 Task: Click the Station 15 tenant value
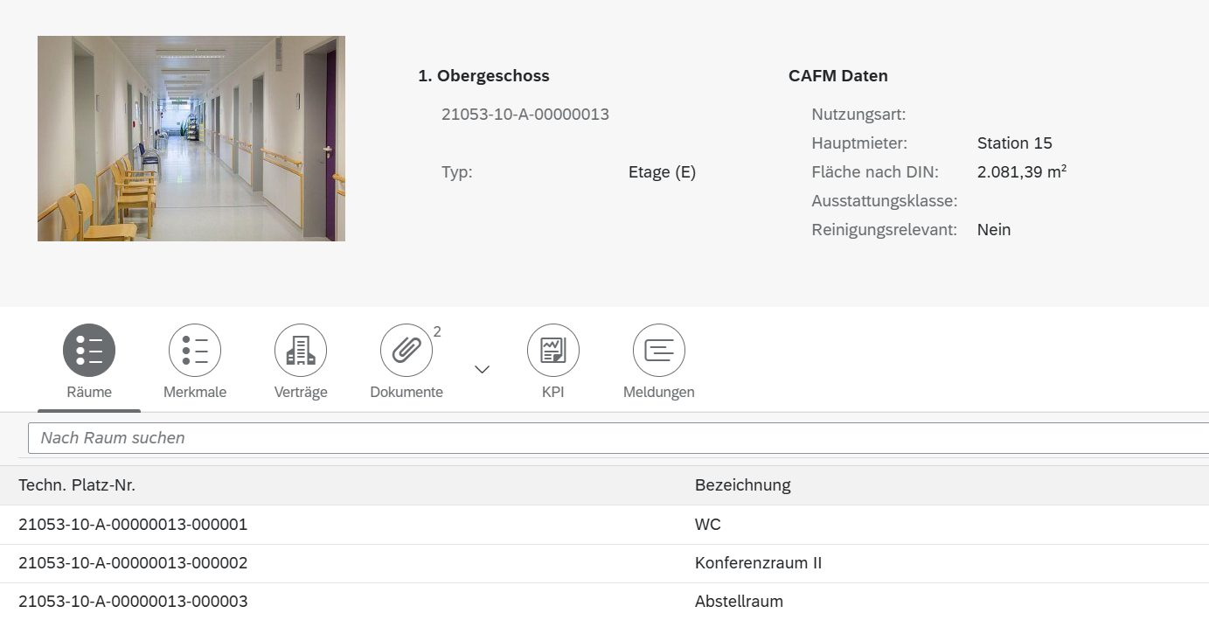pyautogui.click(x=1014, y=143)
